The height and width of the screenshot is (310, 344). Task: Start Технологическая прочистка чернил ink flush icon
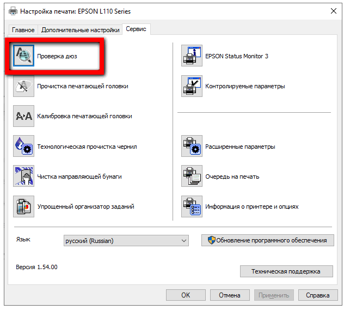(x=23, y=147)
